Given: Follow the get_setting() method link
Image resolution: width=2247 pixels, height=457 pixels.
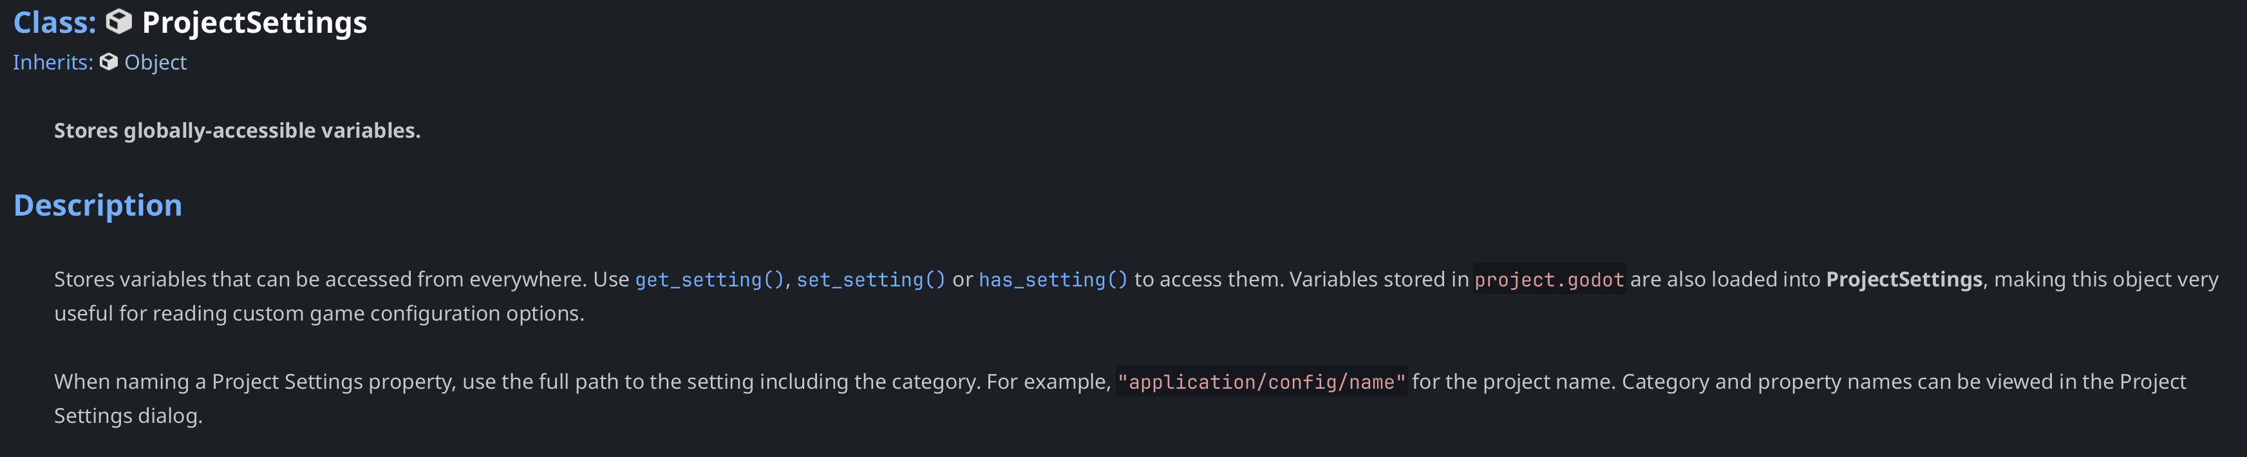Looking at the screenshot, I should [709, 280].
